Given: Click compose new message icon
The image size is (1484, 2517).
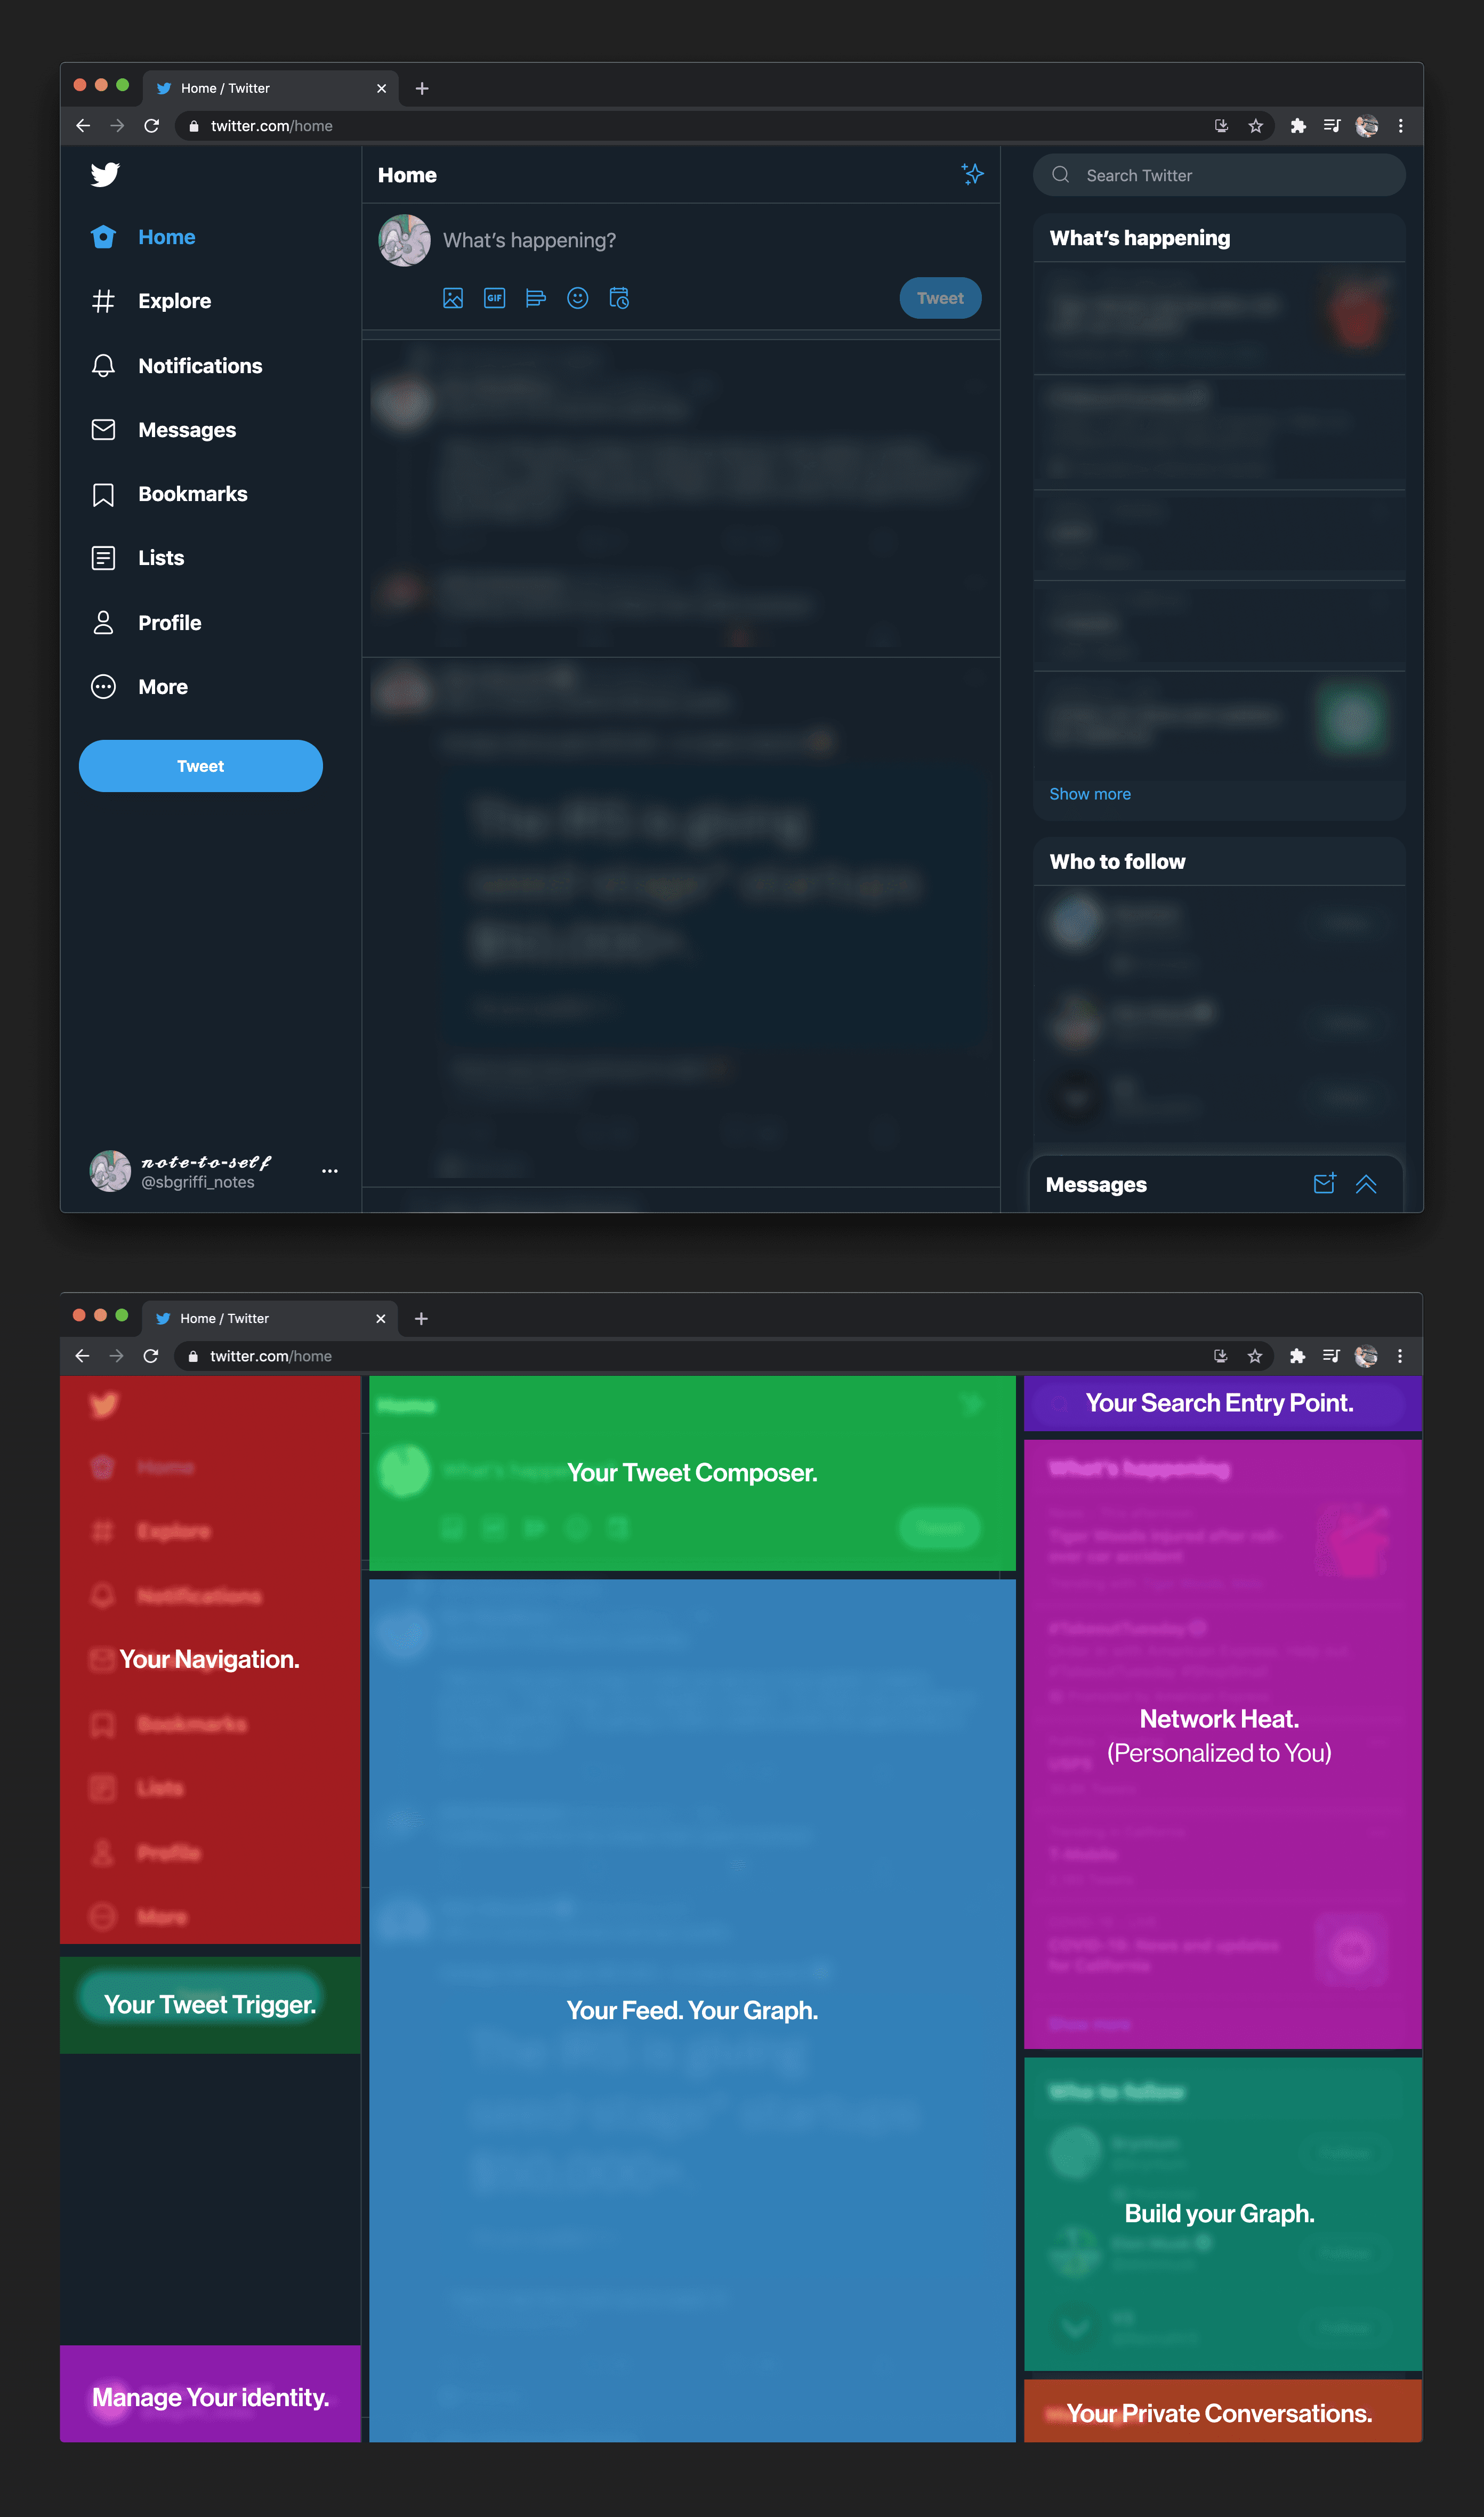Looking at the screenshot, I should (x=1325, y=1183).
